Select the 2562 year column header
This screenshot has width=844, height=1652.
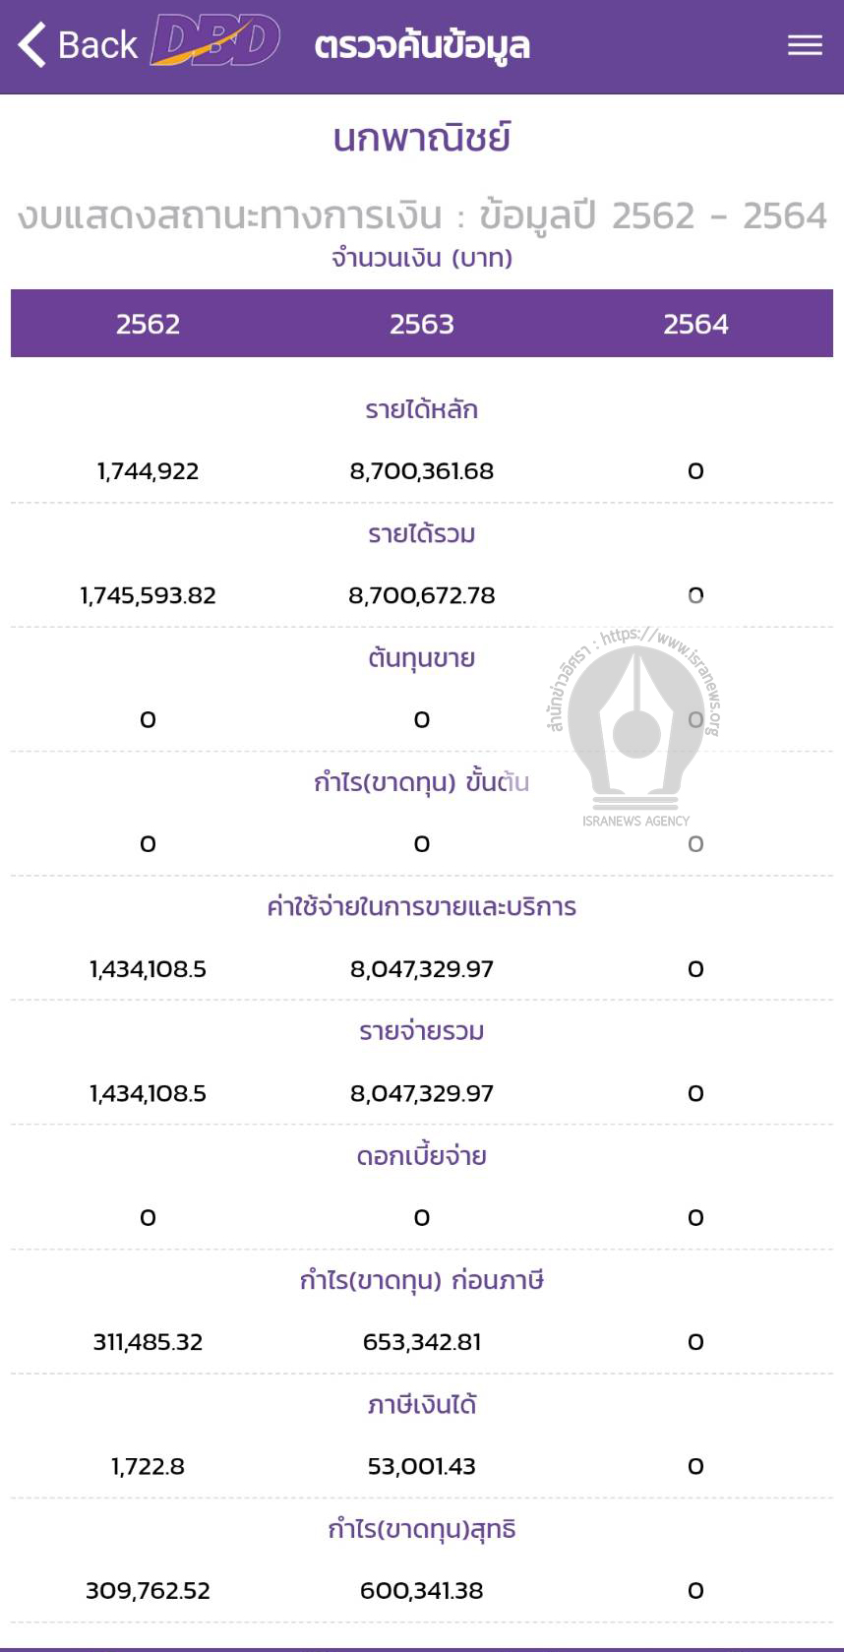[x=149, y=324]
